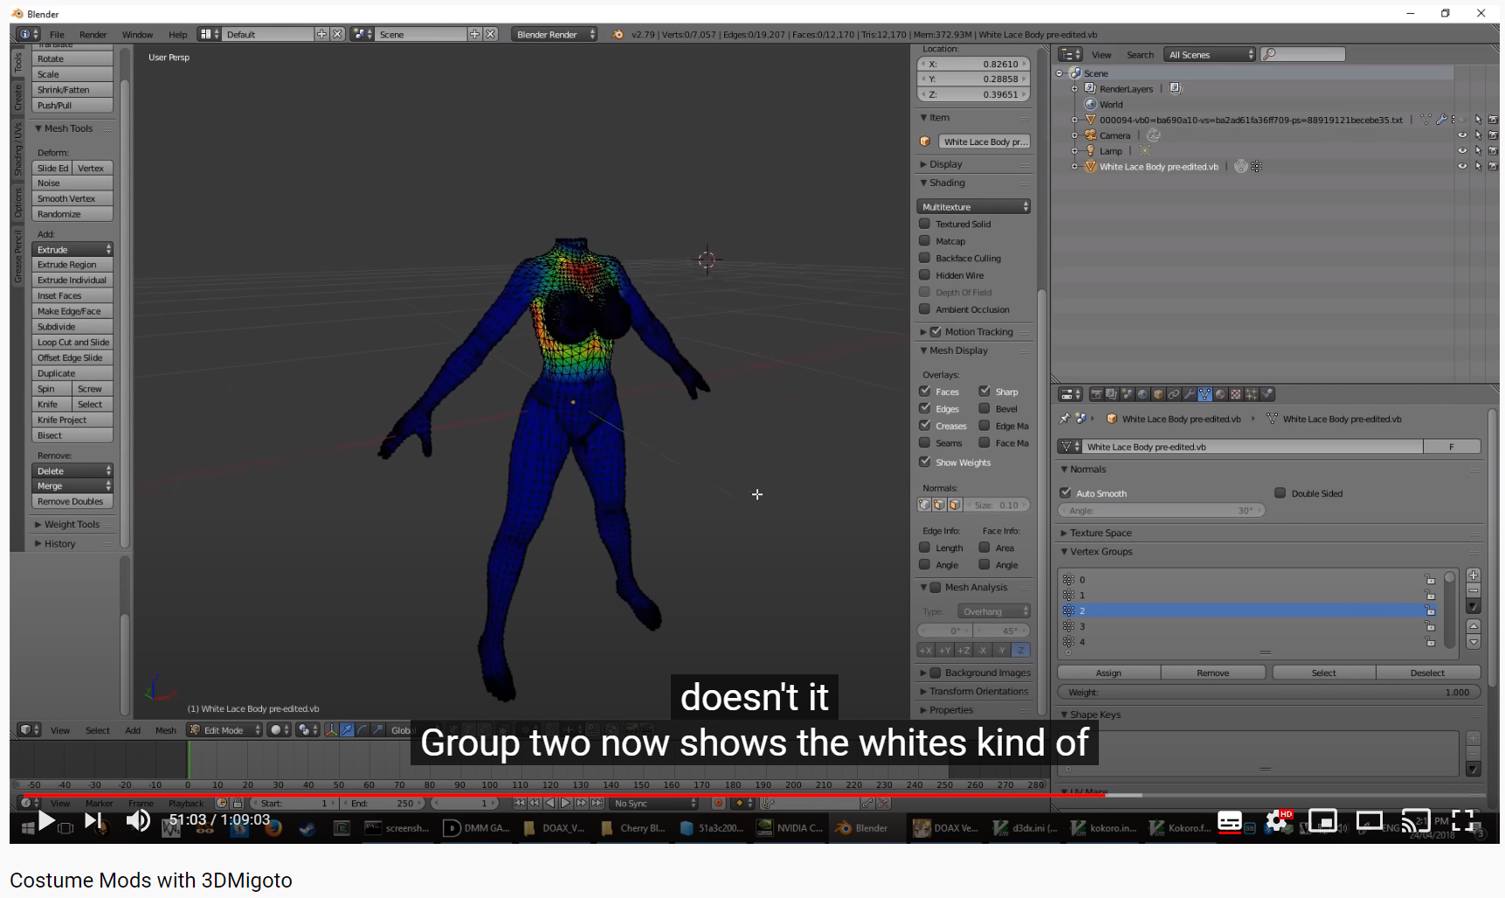
Task: Expand the Transform Orientations panel
Action: 978,691
